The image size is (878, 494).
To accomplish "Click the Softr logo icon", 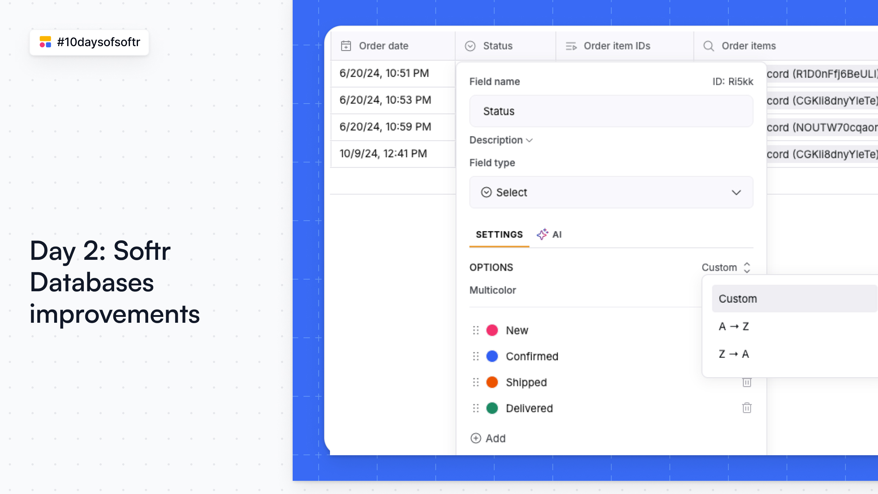I will point(45,42).
